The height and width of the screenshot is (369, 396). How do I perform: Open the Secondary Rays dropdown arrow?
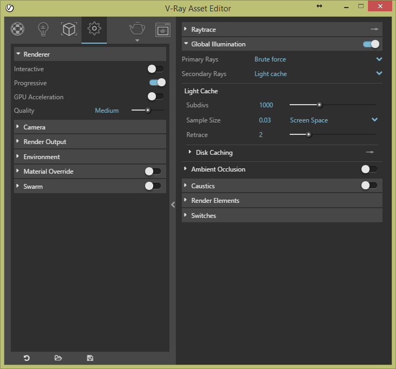[379, 73]
